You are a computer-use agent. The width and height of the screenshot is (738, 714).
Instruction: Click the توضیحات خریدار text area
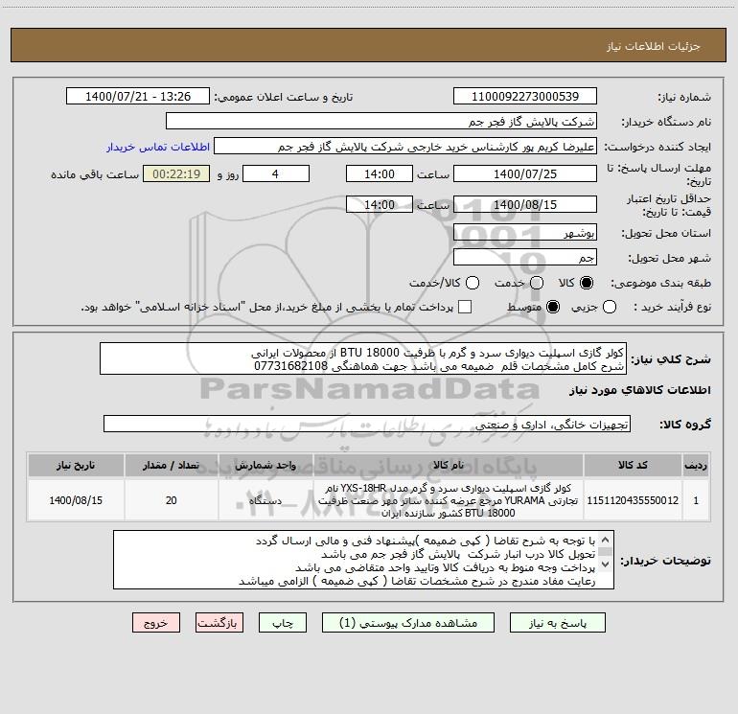click(x=363, y=560)
